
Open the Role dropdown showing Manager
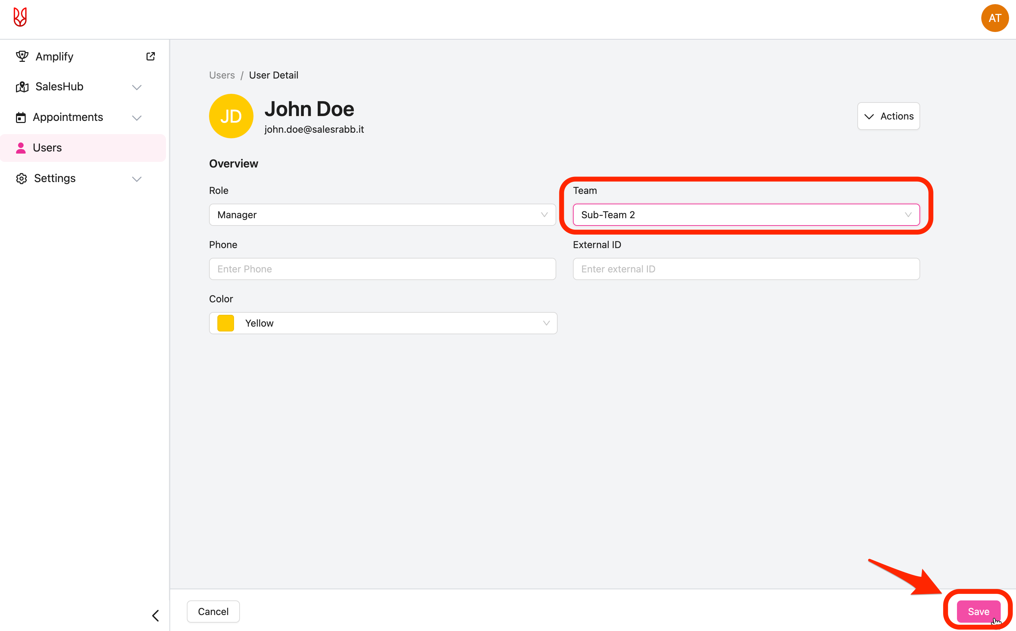pos(382,215)
